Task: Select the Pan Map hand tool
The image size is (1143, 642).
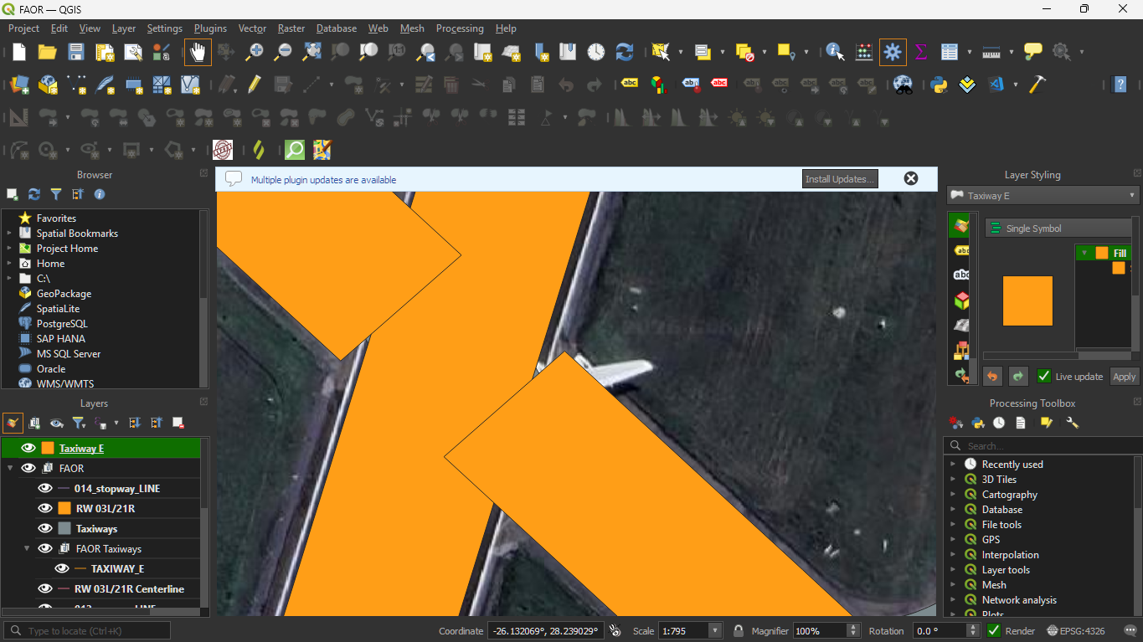Action: click(198, 52)
